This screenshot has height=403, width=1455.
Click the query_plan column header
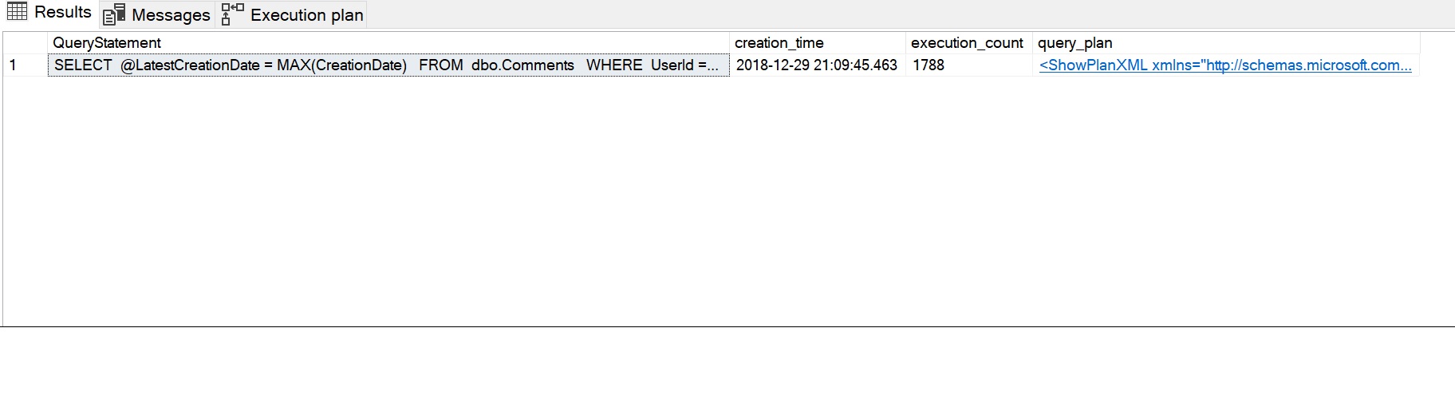pyautogui.click(x=1074, y=43)
